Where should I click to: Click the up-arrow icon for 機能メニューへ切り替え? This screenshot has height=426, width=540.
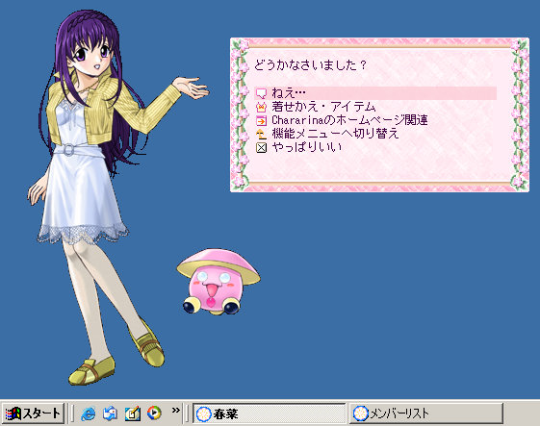(262, 135)
